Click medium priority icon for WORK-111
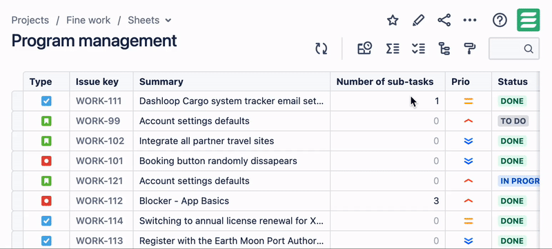Image resolution: width=552 pixels, height=249 pixels. pos(469,101)
